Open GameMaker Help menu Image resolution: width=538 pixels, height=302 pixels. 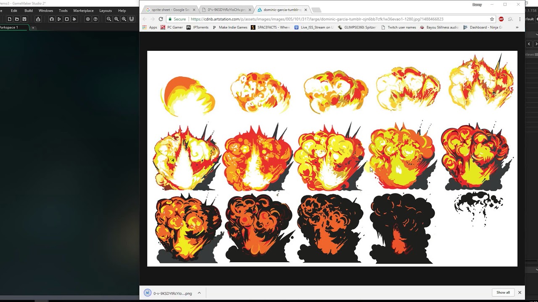122,10
